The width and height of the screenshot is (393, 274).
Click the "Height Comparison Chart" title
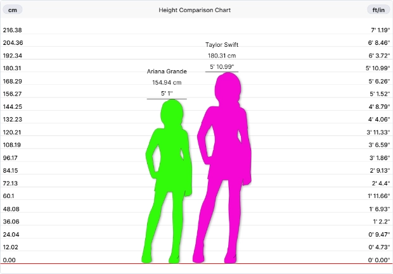coord(195,10)
